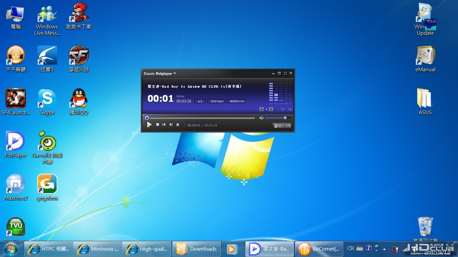Click the seek bar position handle
The height and width of the screenshot is (257, 458).
pos(147,118)
